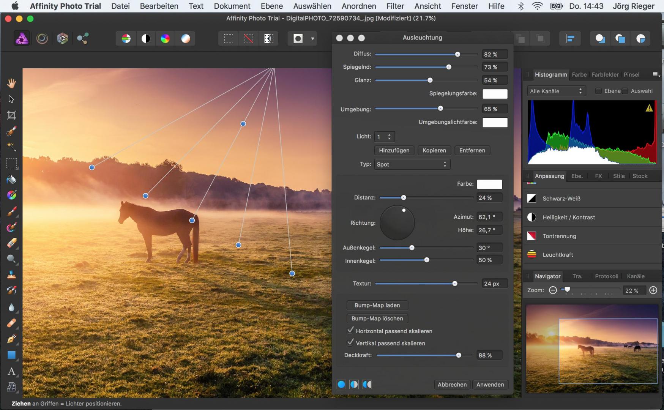Open the Color Picker tool

[x=11, y=195]
